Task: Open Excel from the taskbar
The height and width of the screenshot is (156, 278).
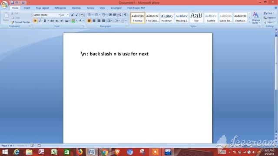Action: coord(54,152)
